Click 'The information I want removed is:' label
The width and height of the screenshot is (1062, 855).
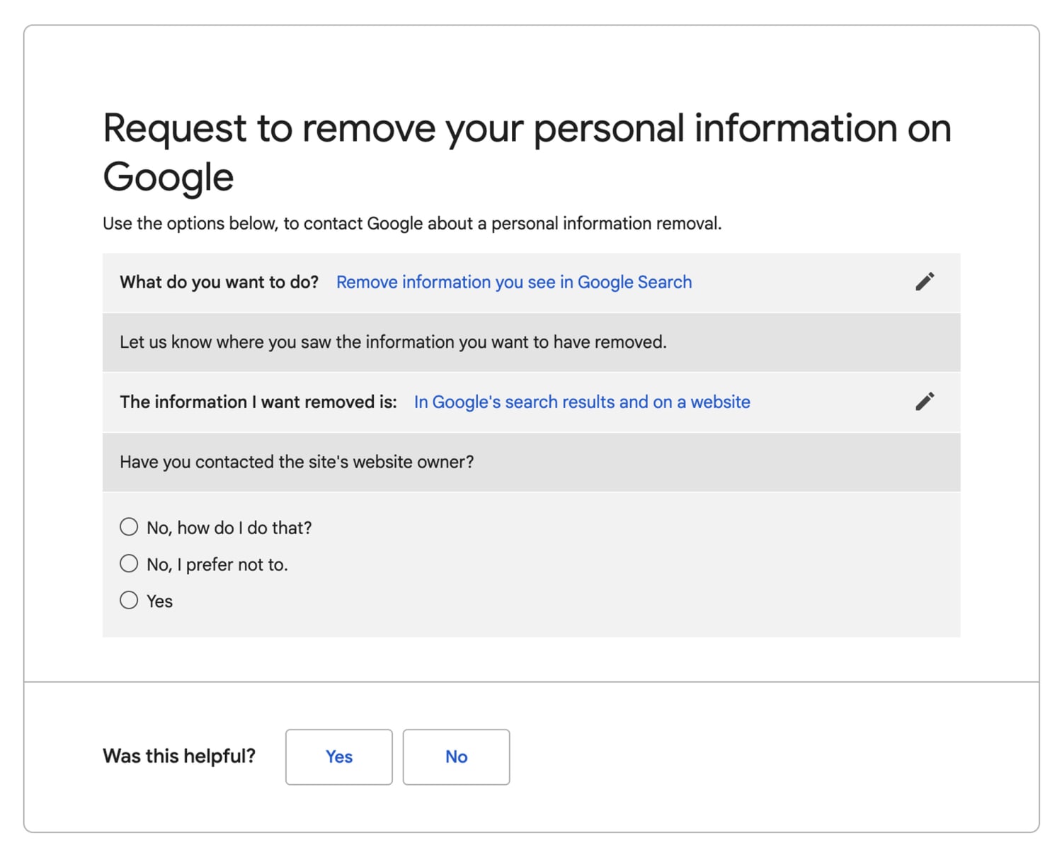click(258, 402)
